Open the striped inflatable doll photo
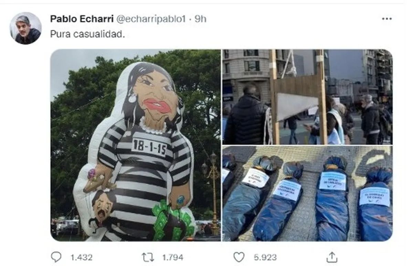Viewport: 413px width, 266px height. coord(136,145)
